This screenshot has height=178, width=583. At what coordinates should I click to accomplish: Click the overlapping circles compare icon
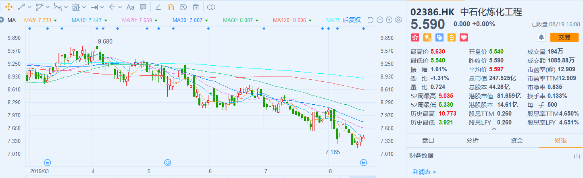pyautogui.click(x=211, y=7)
